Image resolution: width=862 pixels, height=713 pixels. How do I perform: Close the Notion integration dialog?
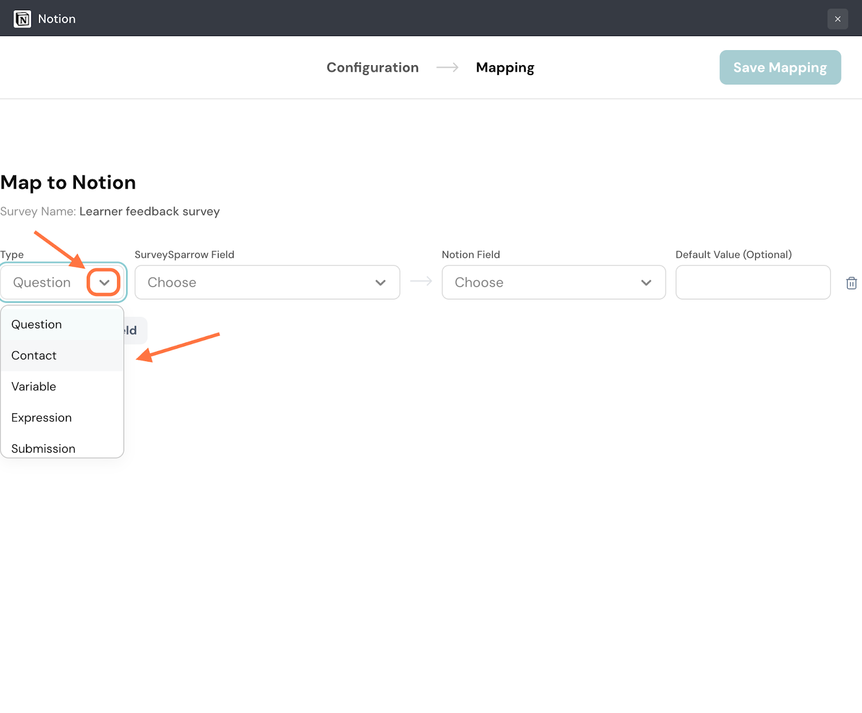tap(837, 19)
